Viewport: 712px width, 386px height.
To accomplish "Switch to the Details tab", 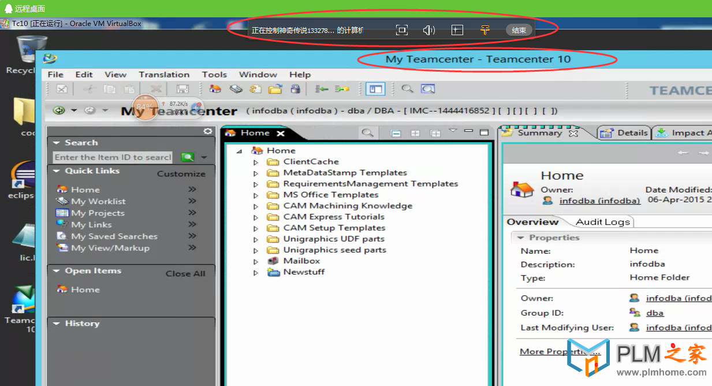I will 625,133.
